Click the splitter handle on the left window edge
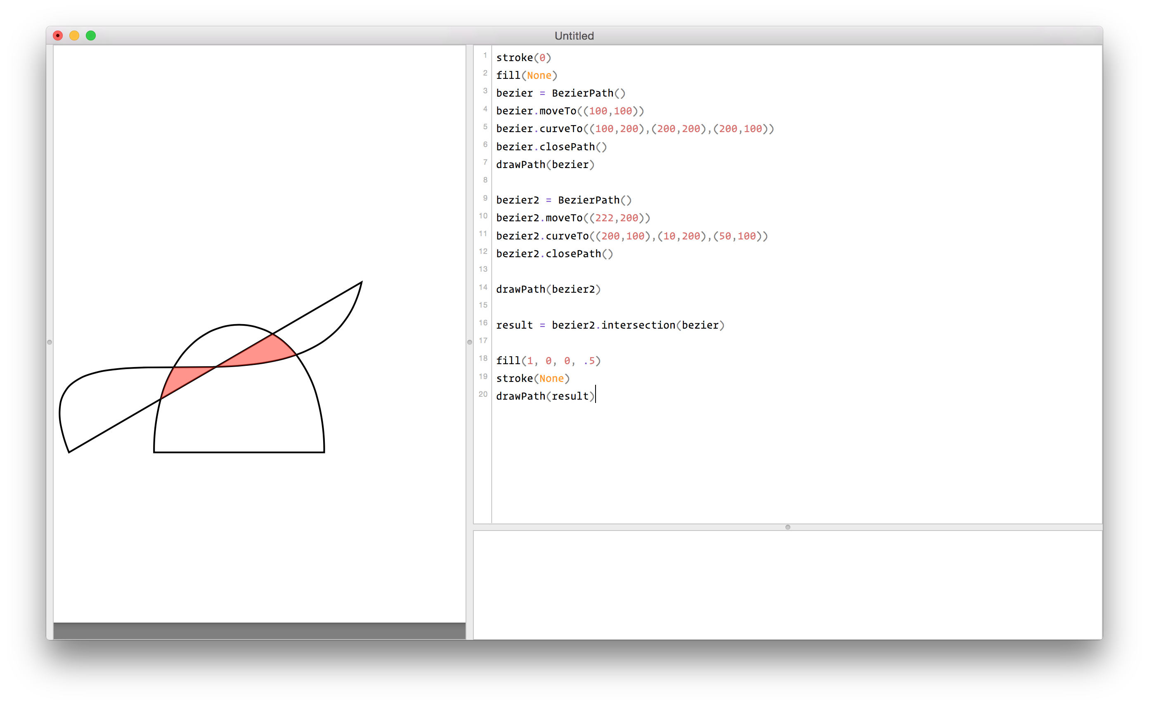 (50, 342)
